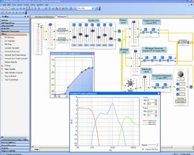This screenshot has width=194, height=155.
Task: Select the Main sheet tab at bottom
Action: coord(36,150)
